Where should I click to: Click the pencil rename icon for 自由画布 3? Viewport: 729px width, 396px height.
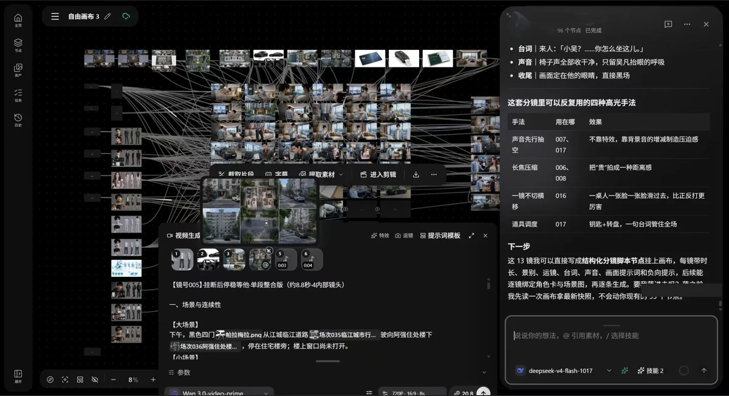coord(108,16)
